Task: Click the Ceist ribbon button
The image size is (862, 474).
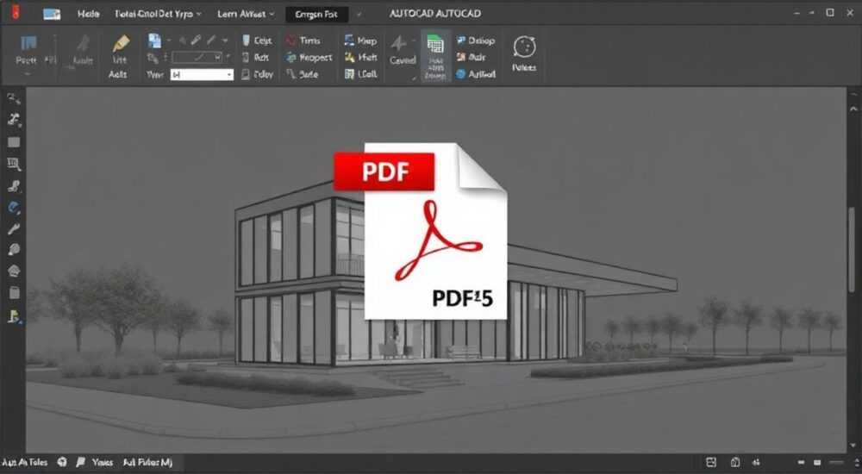Action: pos(257,41)
